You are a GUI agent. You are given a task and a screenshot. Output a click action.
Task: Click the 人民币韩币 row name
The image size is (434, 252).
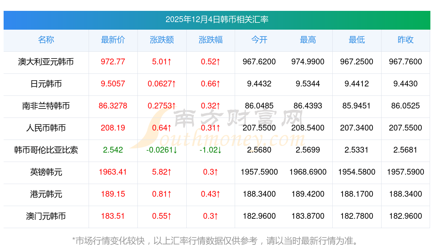pyautogui.click(x=46, y=128)
